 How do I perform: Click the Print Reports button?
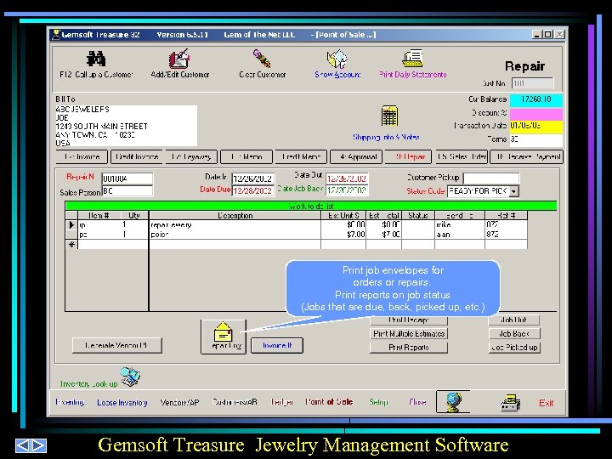coord(409,348)
